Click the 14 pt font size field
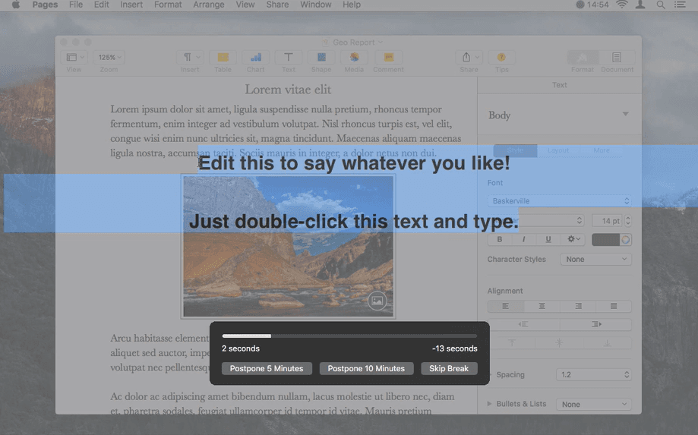Image resolution: width=698 pixels, height=435 pixels. (608, 221)
